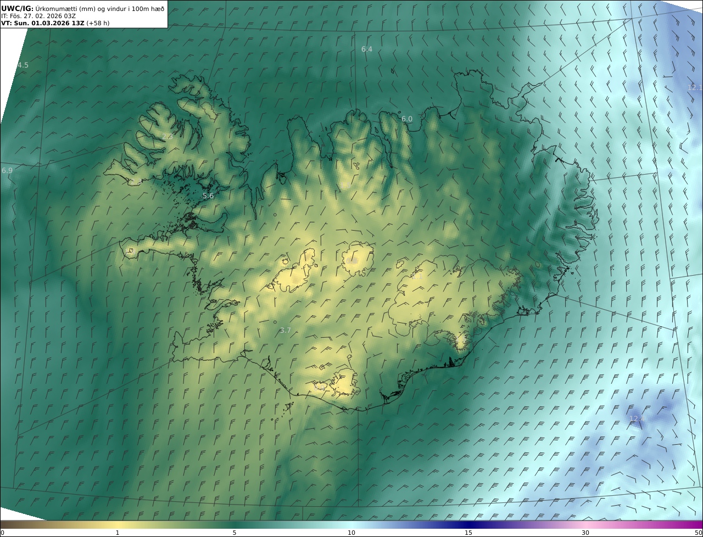This screenshot has height=537, width=703.
Task: Click the colorbar tick label 10
Action: (351, 533)
